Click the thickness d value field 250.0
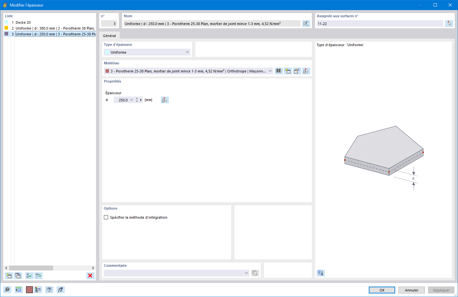Viewport: 458px width, 297px height. point(121,100)
